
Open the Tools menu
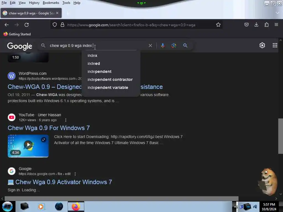pyautogui.click(x=66, y=3)
